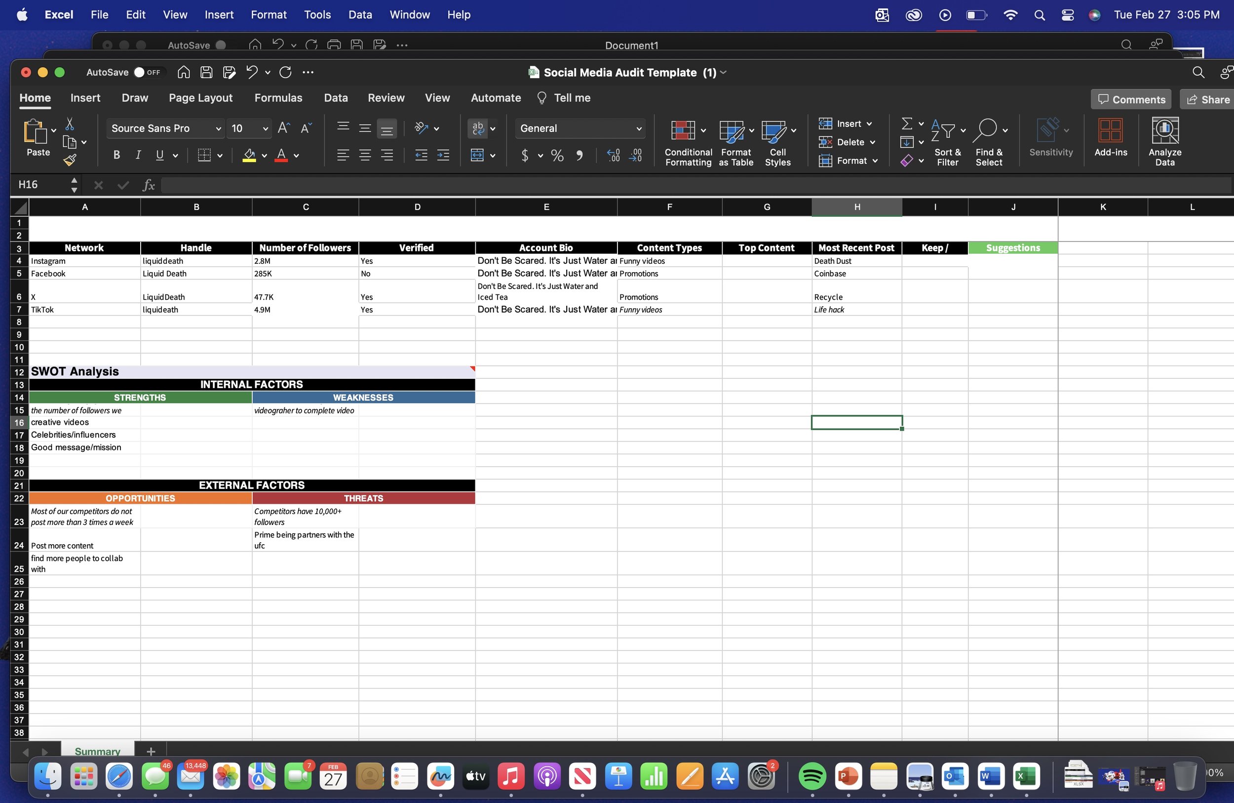The width and height of the screenshot is (1234, 803).
Task: Apply Comma Style number format
Action: [579, 155]
